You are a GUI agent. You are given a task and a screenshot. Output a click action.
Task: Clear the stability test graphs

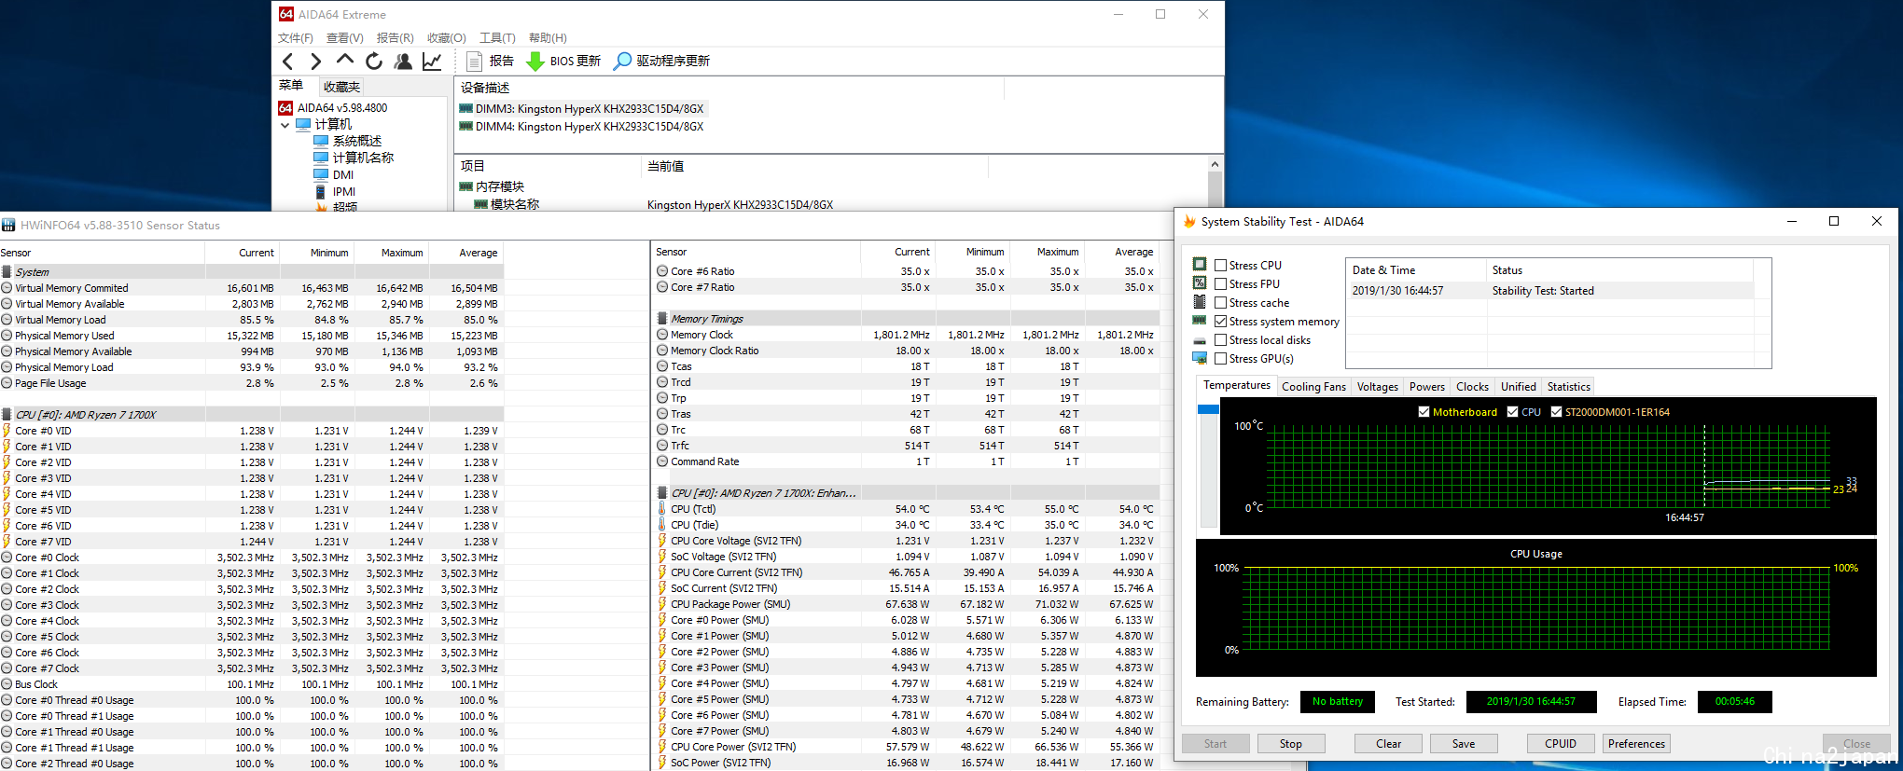click(1388, 744)
